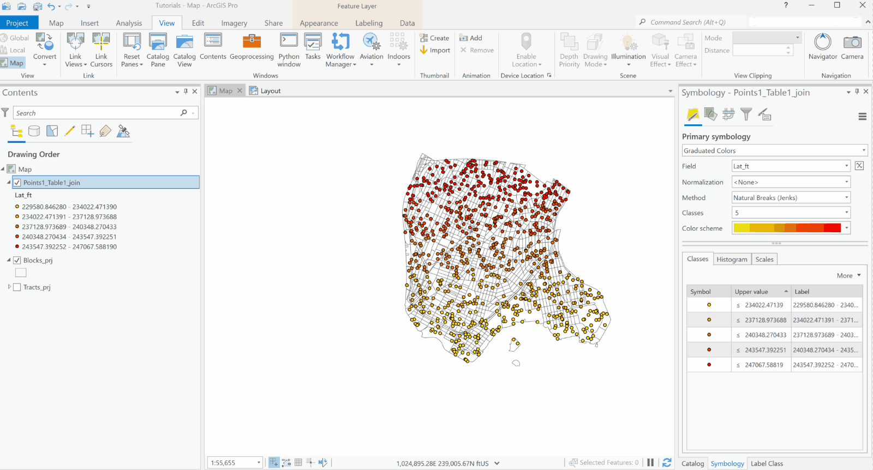The width and height of the screenshot is (873, 470).
Task: Open the Lat_ft Field dropdown
Action: [791, 166]
